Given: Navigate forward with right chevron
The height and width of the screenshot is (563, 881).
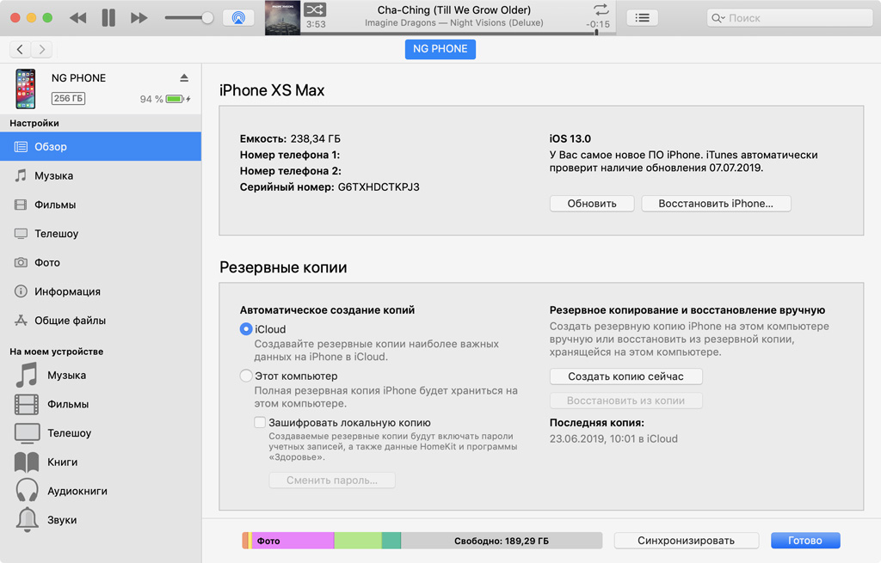Looking at the screenshot, I should coord(41,49).
